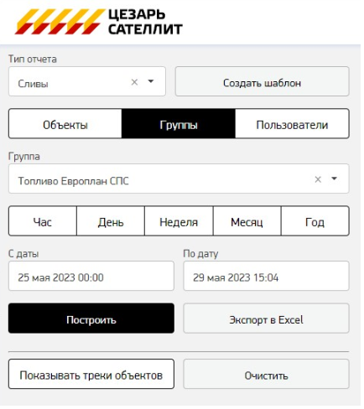Expand the Группа dropdown arrow
364x409 pixels.
click(x=334, y=179)
